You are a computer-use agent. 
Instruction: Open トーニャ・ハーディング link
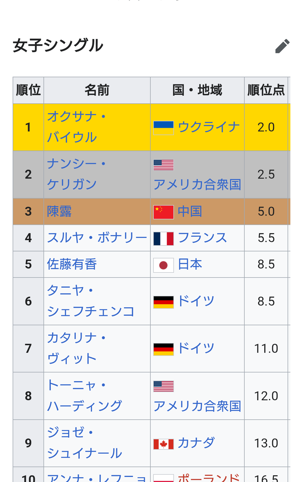click(x=84, y=396)
